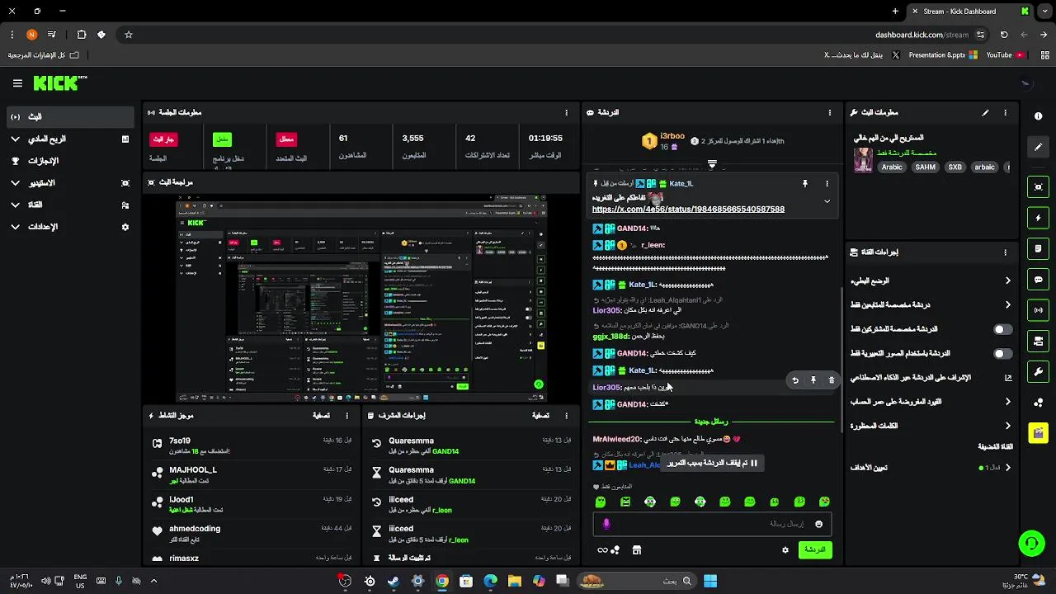
Task: Click the purple microphone icon in chat input
Action: pyautogui.click(x=606, y=524)
